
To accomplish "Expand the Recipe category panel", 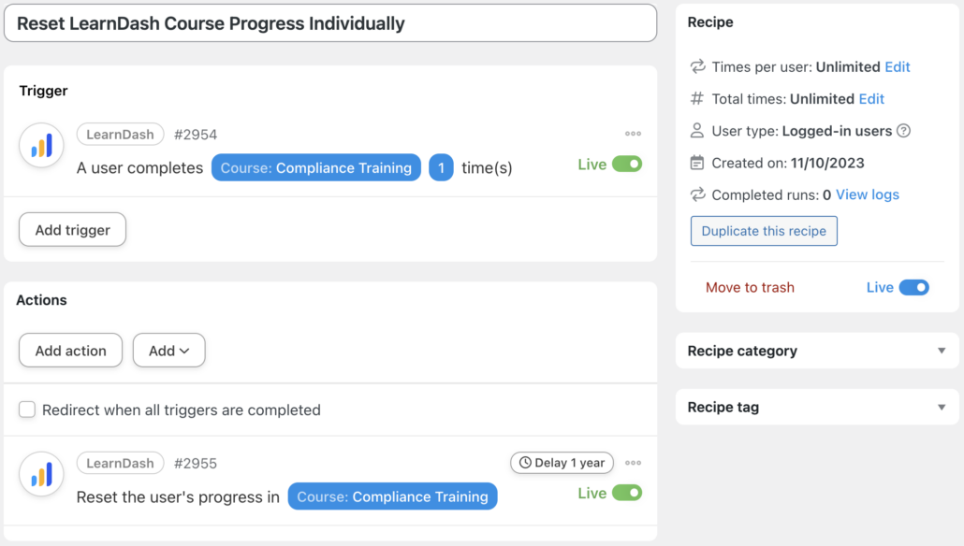I will pyautogui.click(x=942, y=351).
